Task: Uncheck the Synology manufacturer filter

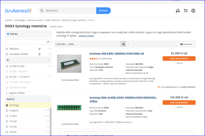Action: coord(7,105)
